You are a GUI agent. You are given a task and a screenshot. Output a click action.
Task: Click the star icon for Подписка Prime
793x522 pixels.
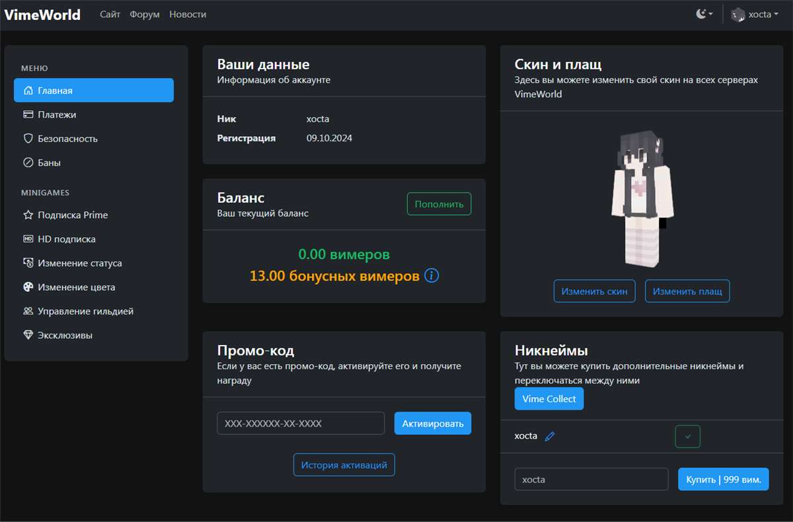[x=28, y=215]
